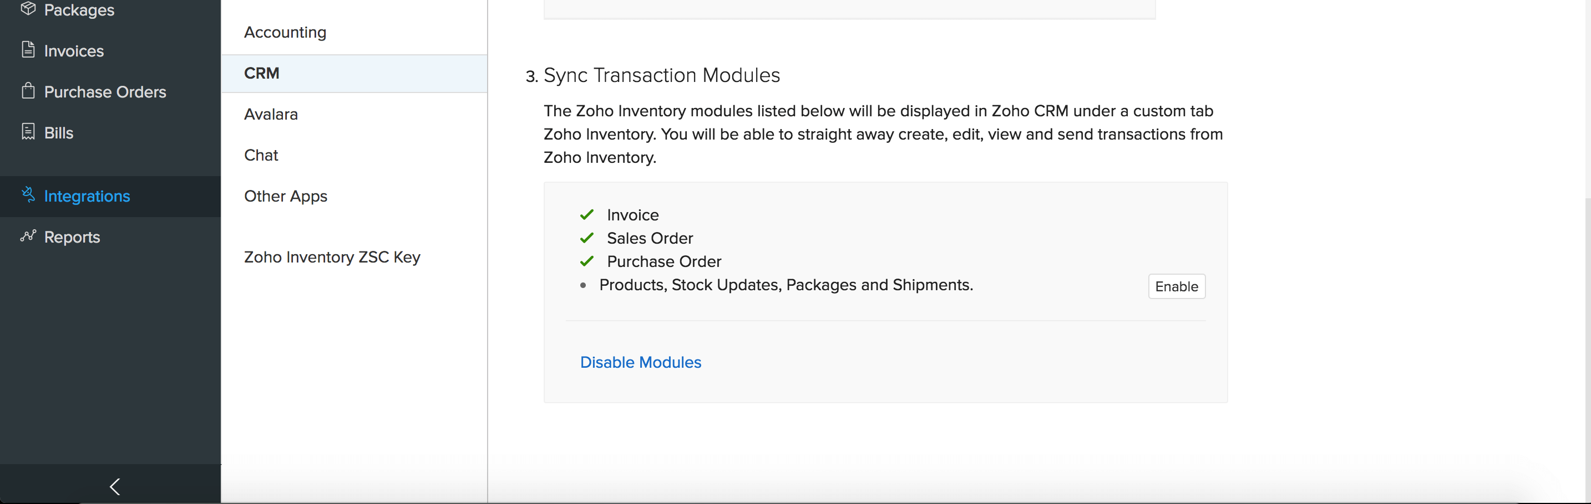Open the Accounting integrations section

pyautogui.click(x=285, y=33)
